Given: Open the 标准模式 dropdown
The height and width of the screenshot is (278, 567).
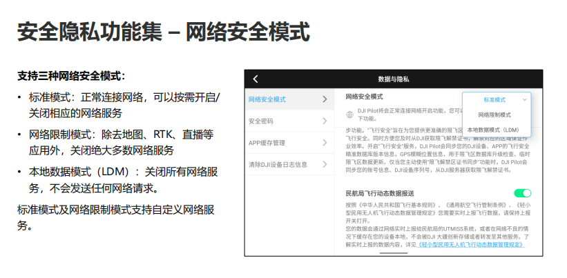Looking at the screenshot, I should coord(497,100).
